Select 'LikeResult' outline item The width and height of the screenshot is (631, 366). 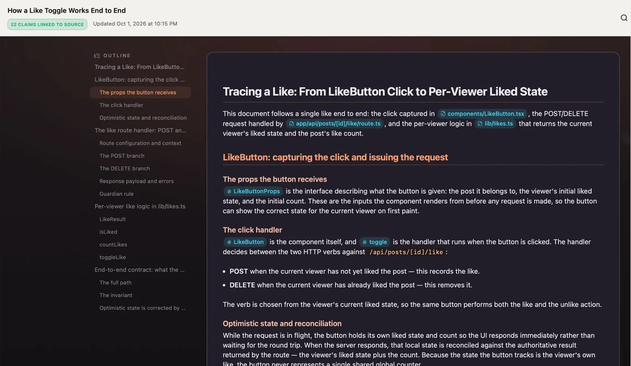pos(112,219)
